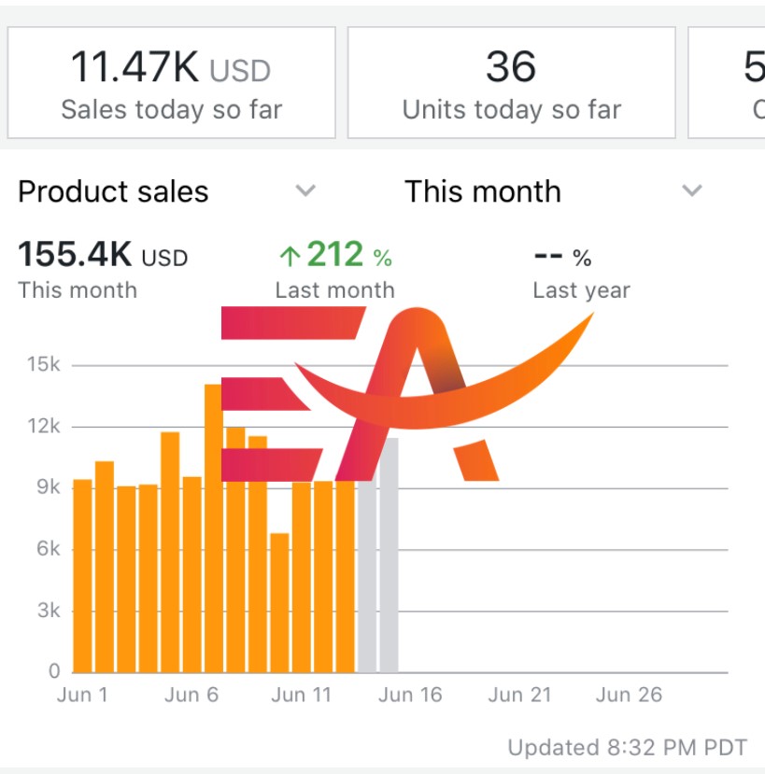Click the green up-arrow beside 212 %
The image size is (765, 774).
point(290,256)
